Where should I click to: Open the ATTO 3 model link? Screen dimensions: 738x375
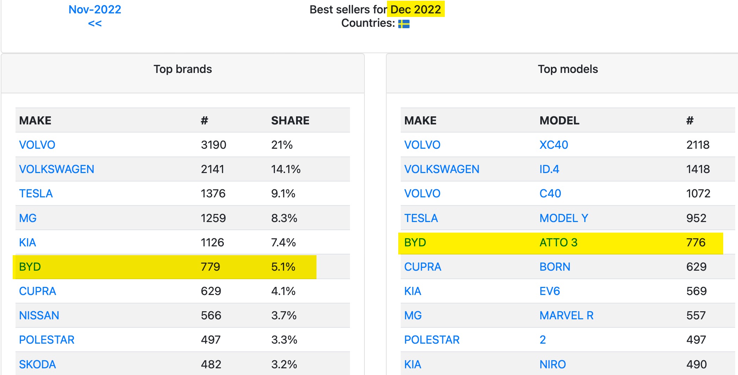[x=558, y=242]
